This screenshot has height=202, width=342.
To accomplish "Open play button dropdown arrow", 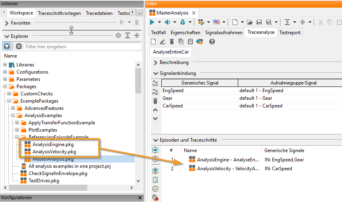I will [x=159, y=22].
